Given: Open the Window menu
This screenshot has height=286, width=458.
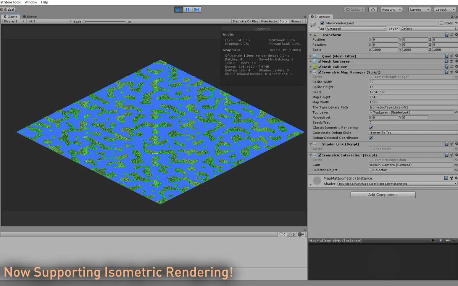Looking at the screenshot, I should (x=31, y=2).
